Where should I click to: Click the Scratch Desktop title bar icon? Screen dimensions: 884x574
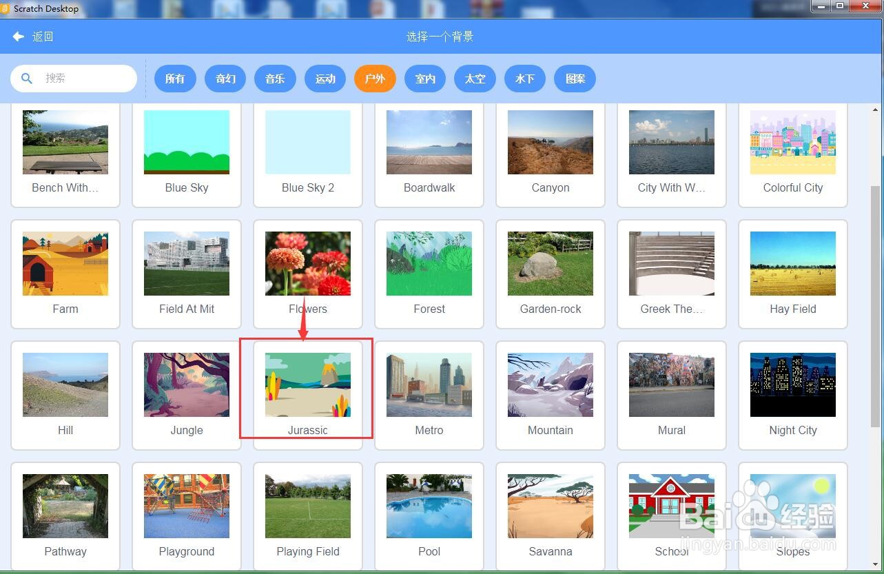[6, 8]
